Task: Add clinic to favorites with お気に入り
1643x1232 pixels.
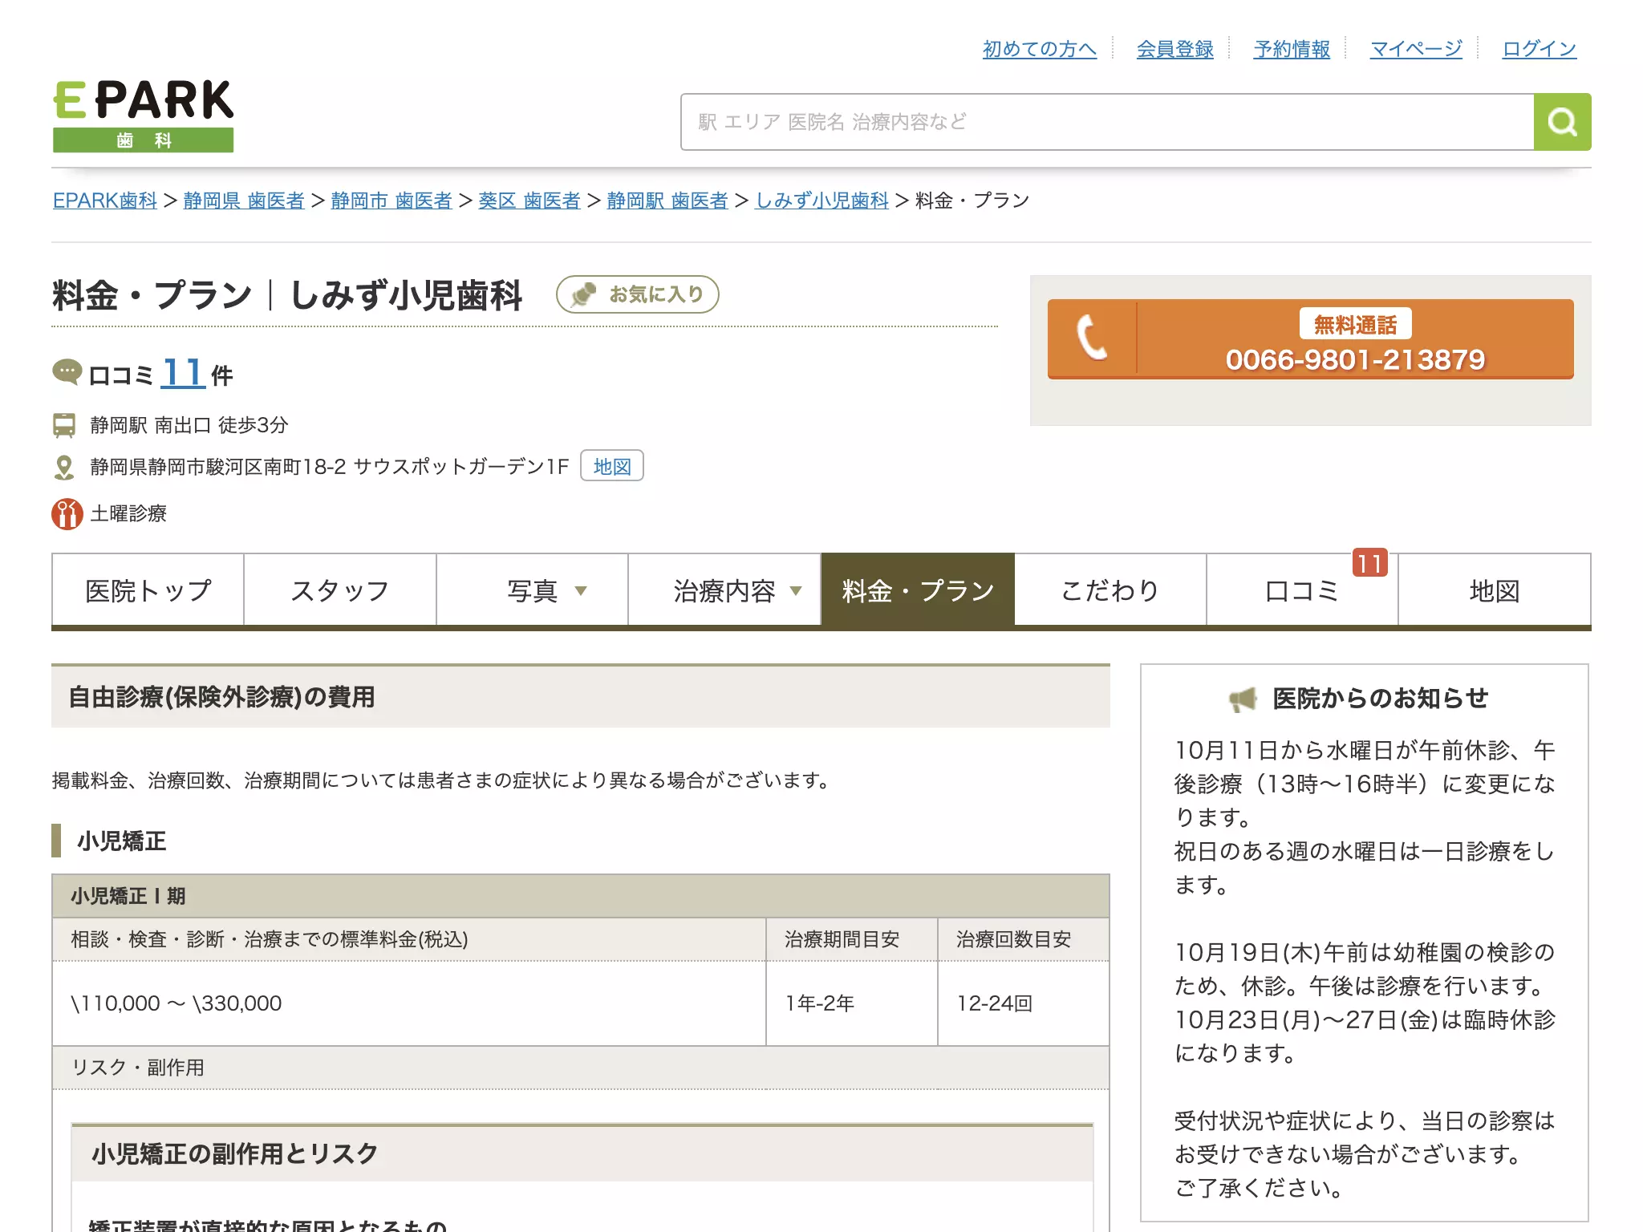Action: 638,294
